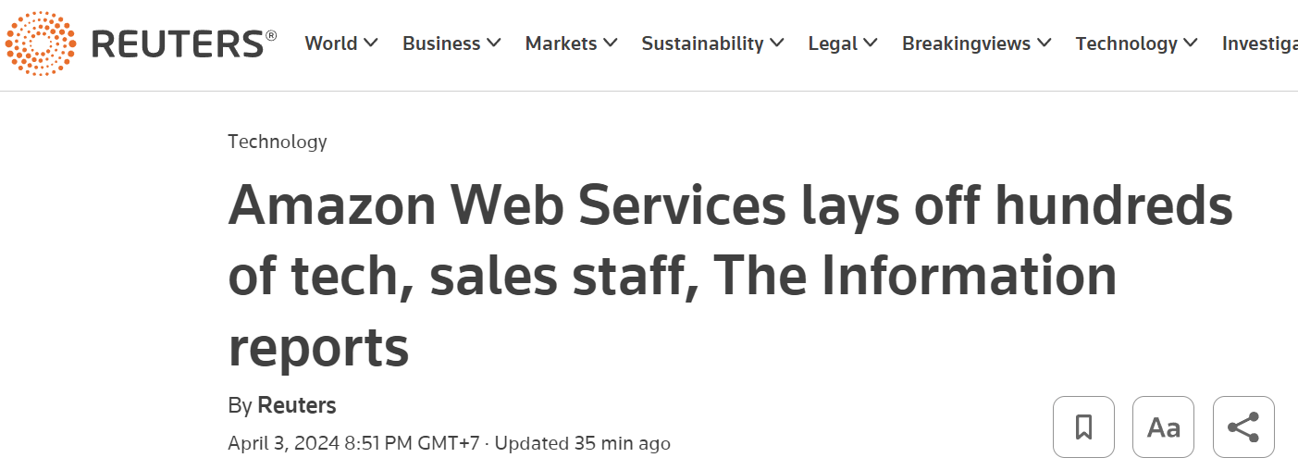Go to the Business nav item

pyautogui.click(x=441, y=43)
